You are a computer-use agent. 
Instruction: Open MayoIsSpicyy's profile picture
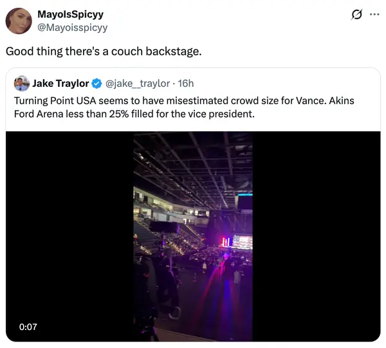click(19, 21)
